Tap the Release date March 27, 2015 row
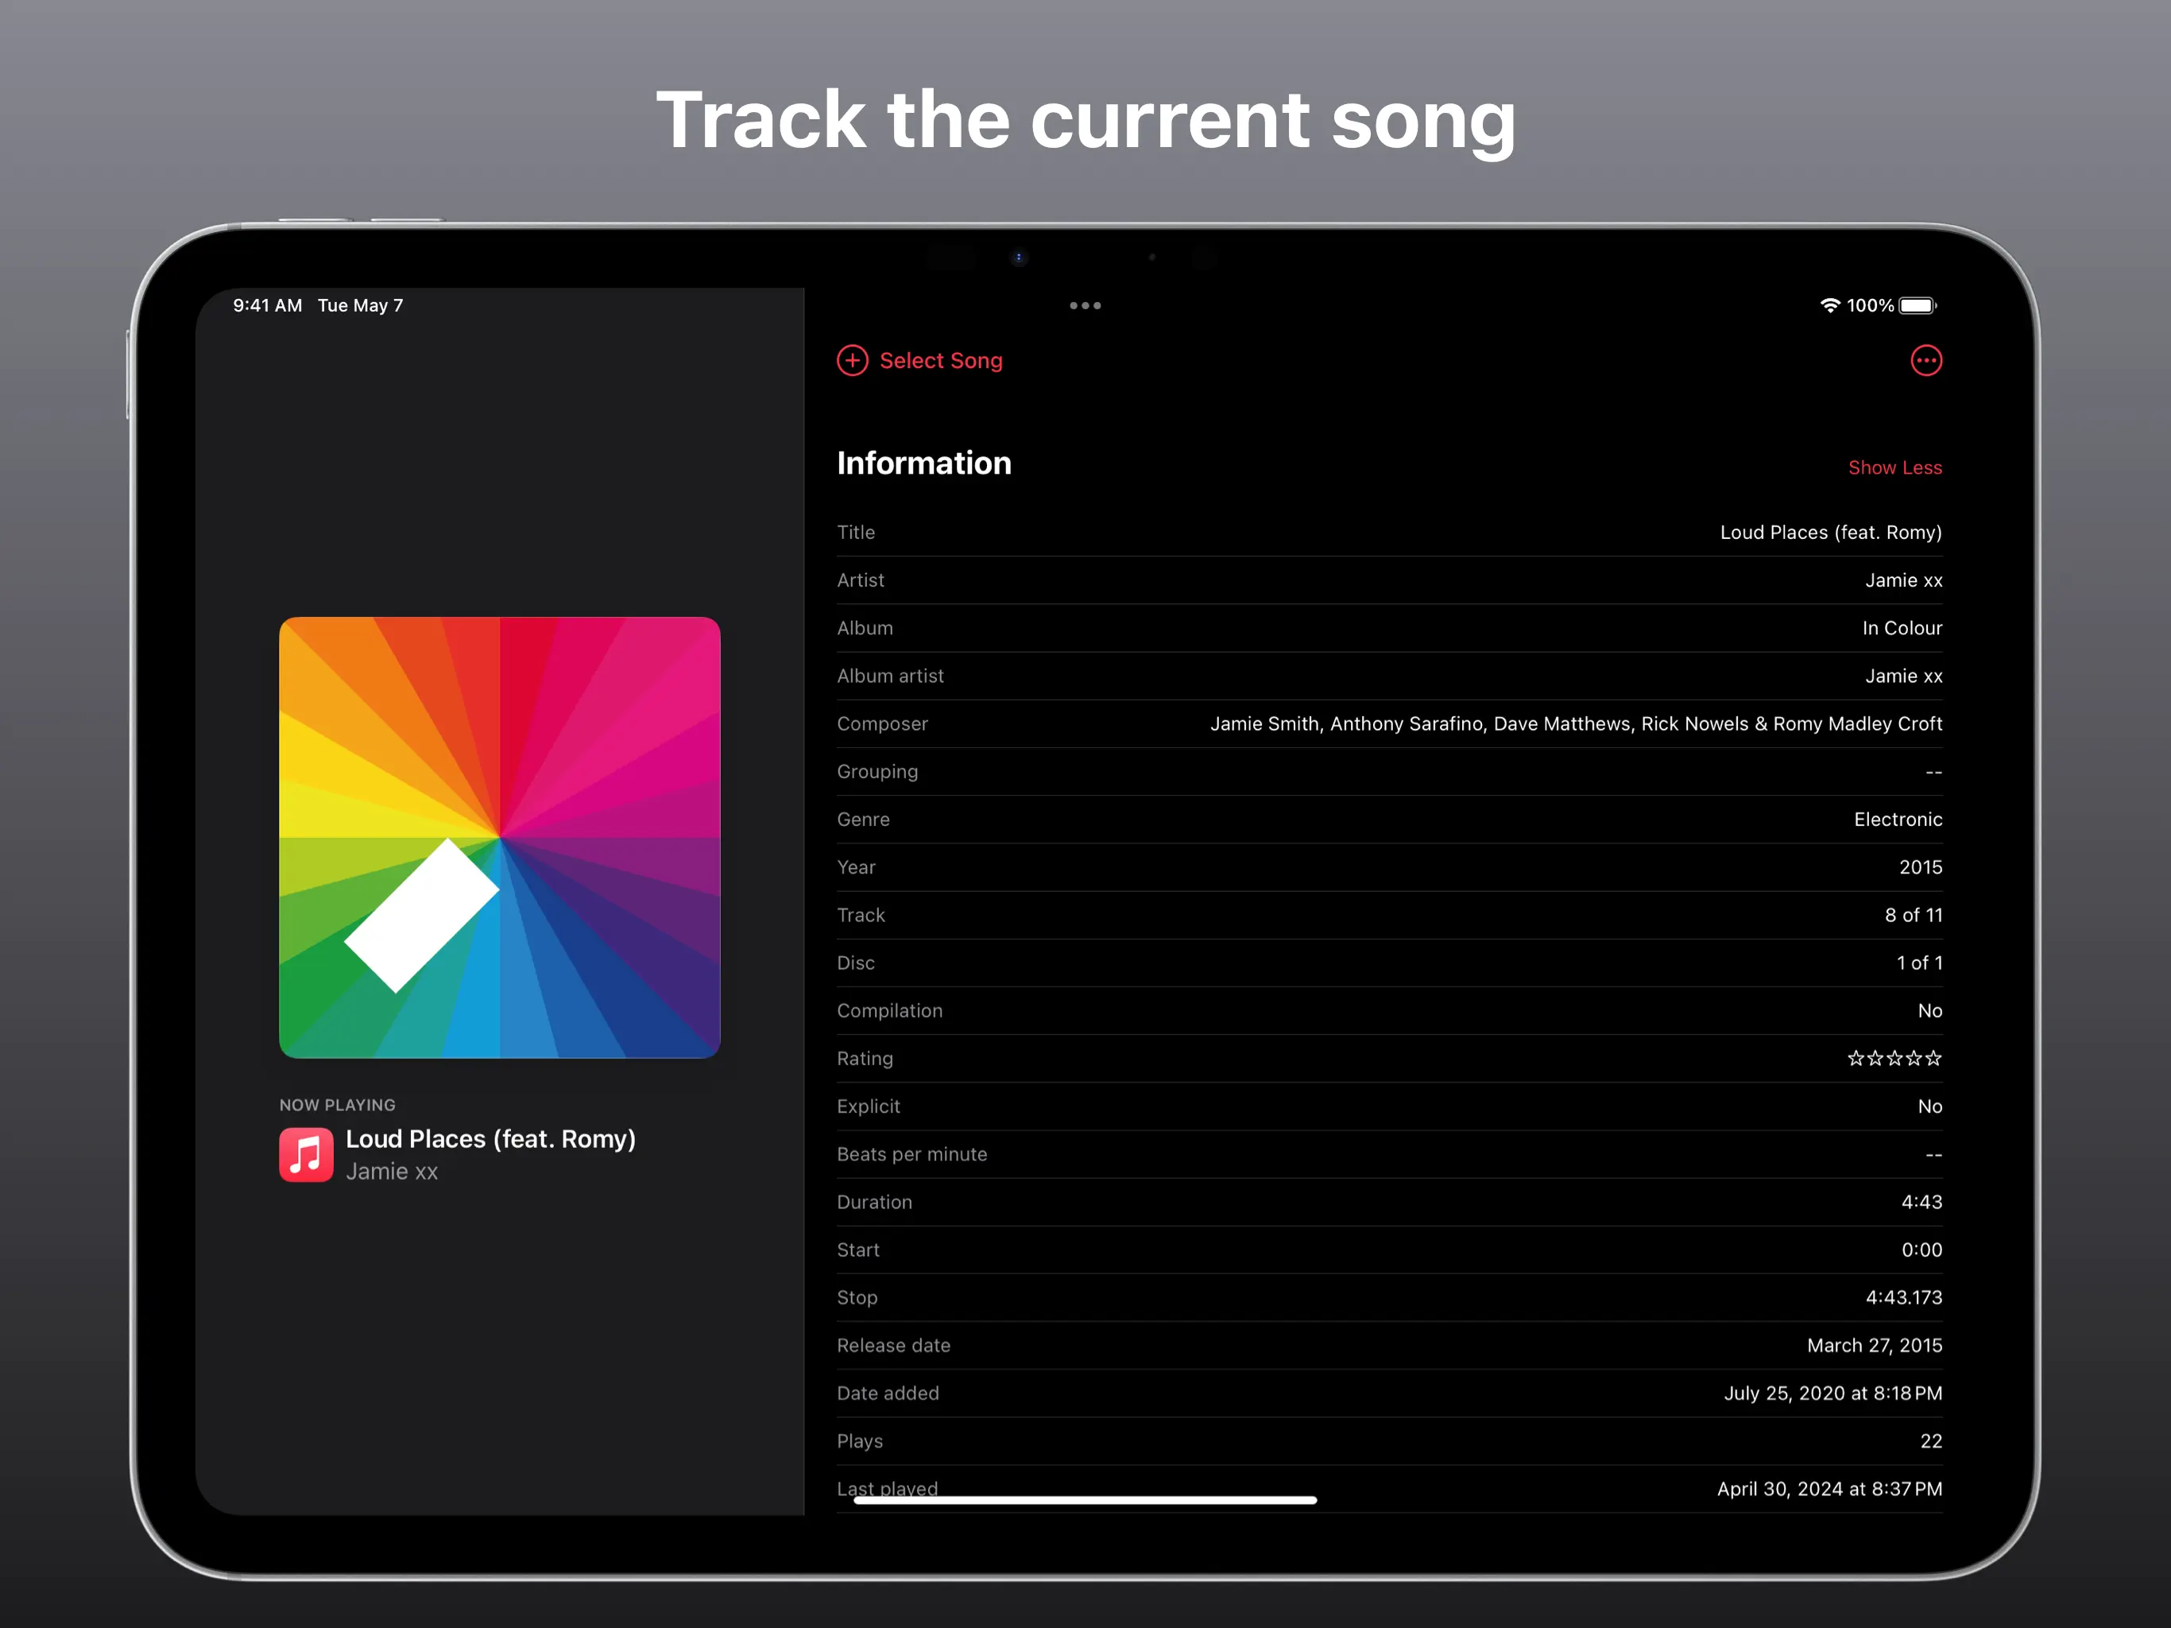The image size is (2171, 1628). click(x=1389, y=1345)
